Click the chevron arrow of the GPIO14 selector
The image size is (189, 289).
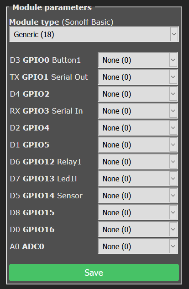(173, 196)
